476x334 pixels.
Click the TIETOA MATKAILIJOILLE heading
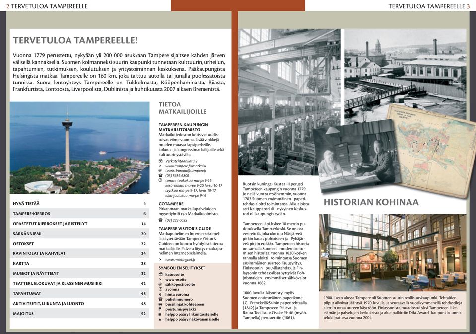183,108
